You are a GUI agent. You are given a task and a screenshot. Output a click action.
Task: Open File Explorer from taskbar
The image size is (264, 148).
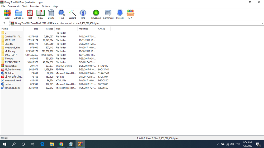coord(52,144)
